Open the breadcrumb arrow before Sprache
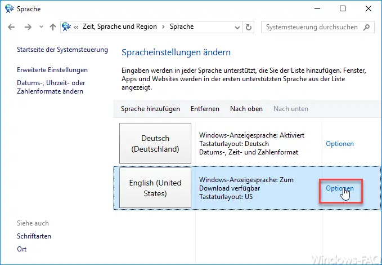This screenshot has width=382, height=265. coord(164,27)
